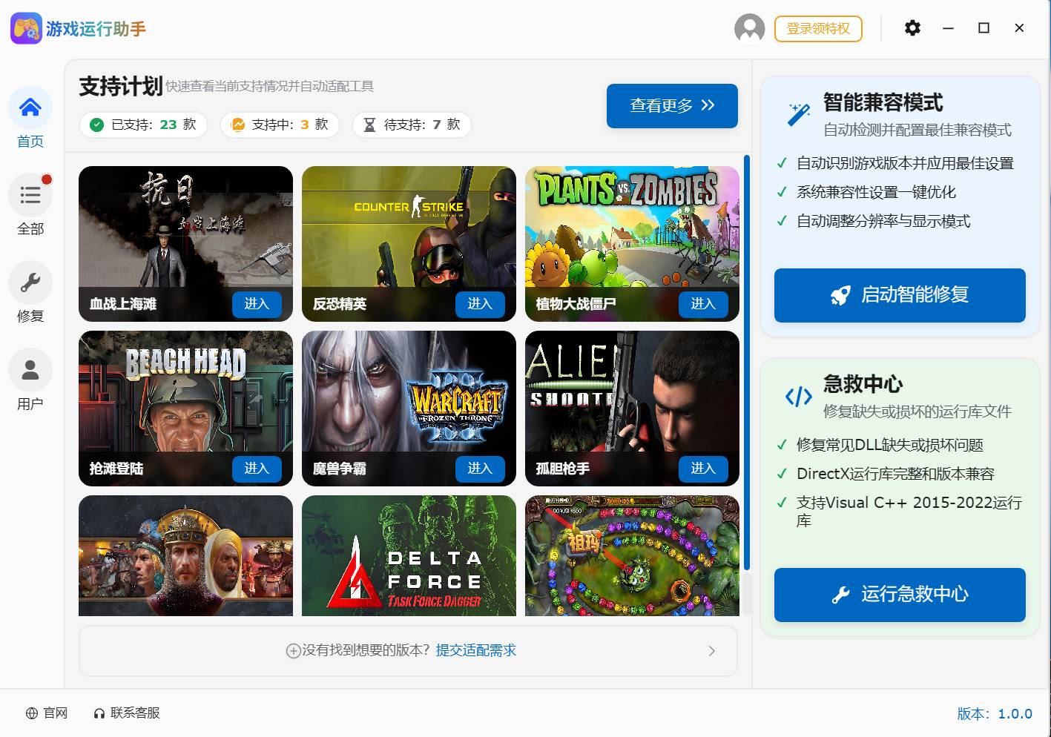Open the Delta Force cover image
This screenshot has height=737, width=1051.
tap(409, 555)
